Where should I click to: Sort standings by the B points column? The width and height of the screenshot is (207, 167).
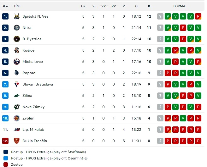149,6
